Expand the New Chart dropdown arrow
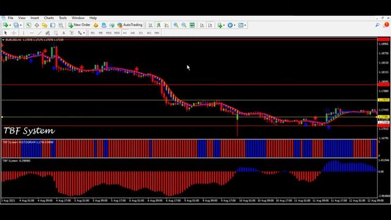 point(10,25)
